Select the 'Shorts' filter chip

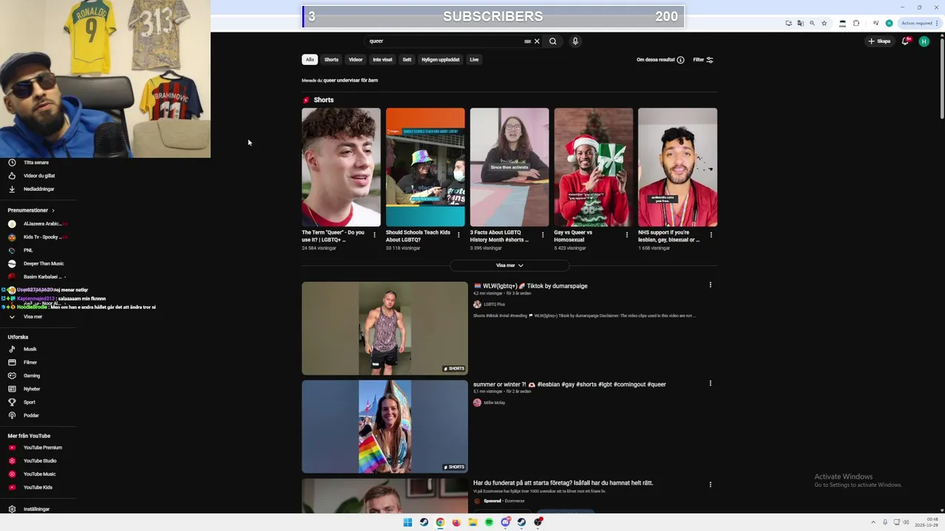click(331, 60)
